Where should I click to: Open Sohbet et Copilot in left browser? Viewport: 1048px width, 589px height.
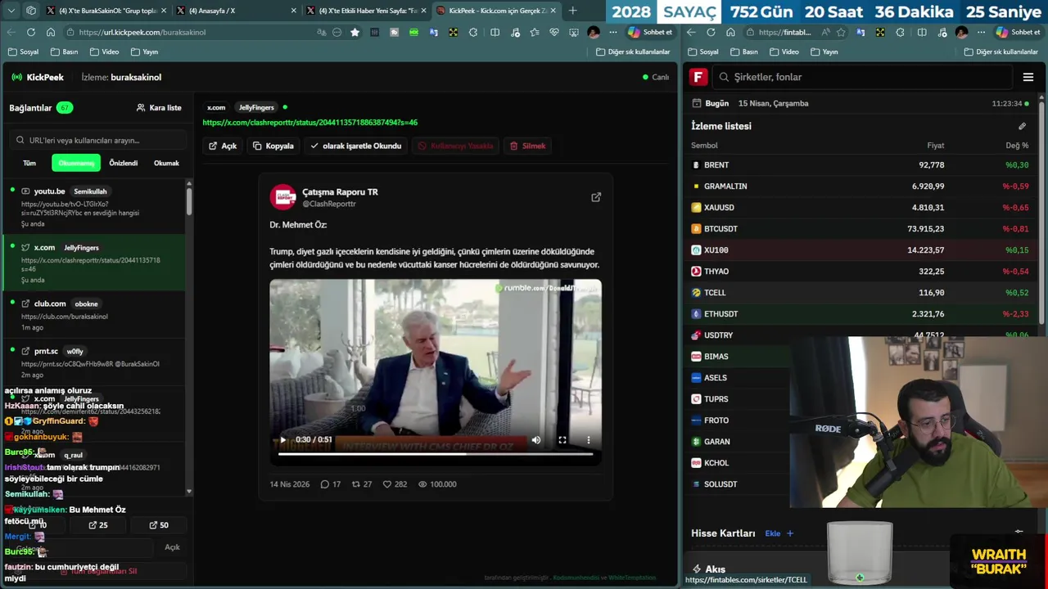[x=650, y=32]
